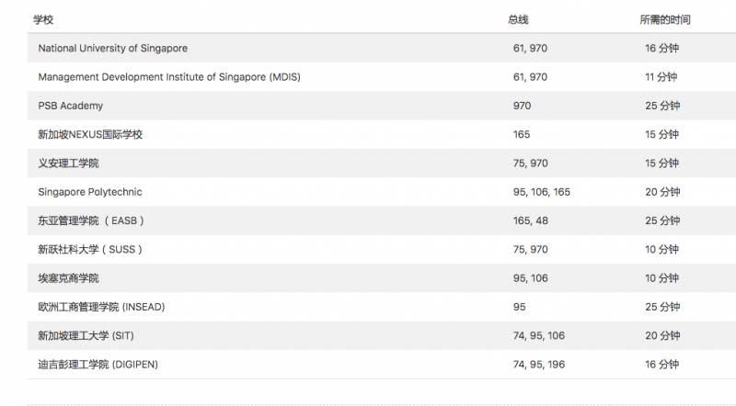Click 新加坡NEXUS国际学校 in the school list
Viewport: 736px width, 406px height.
(x=90, y=135)
